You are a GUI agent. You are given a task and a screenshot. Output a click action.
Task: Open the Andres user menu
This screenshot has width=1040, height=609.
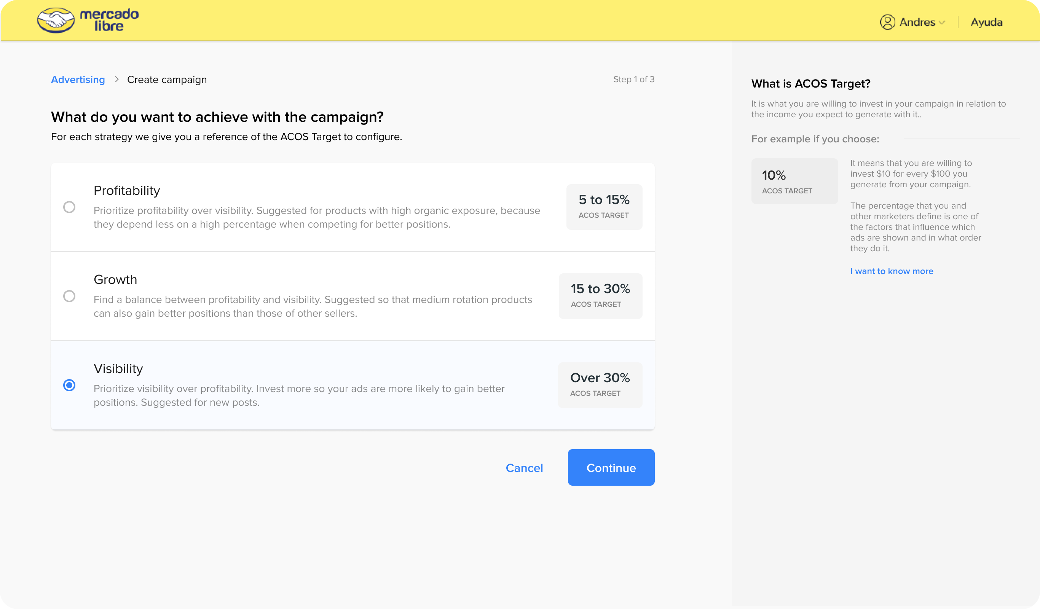coord(917,22)
